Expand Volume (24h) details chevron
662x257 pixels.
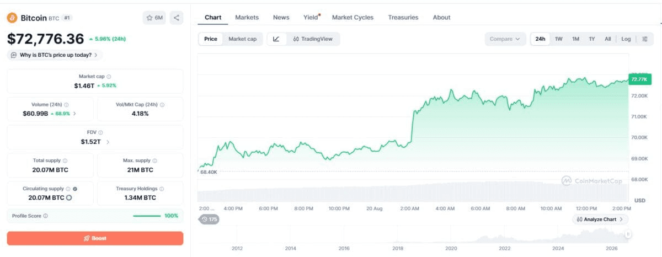pos(74,114)
